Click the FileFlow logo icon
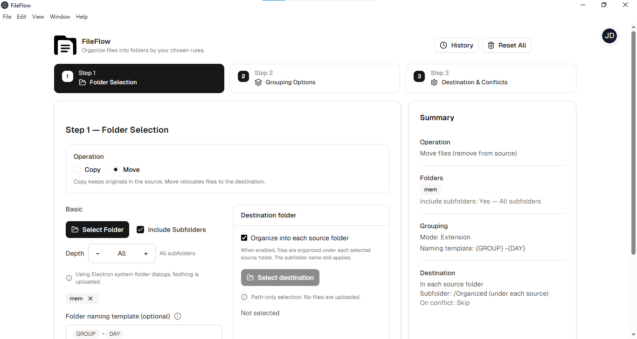The image size is (637, 339). point(65,45)
